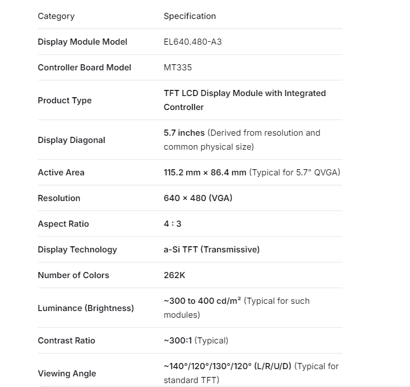Click the '~300:1' contrast ratio value

[178, 341]
